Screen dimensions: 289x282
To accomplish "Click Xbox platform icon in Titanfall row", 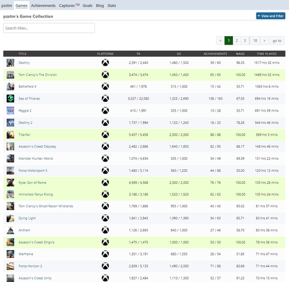I will tap(105, 134).
